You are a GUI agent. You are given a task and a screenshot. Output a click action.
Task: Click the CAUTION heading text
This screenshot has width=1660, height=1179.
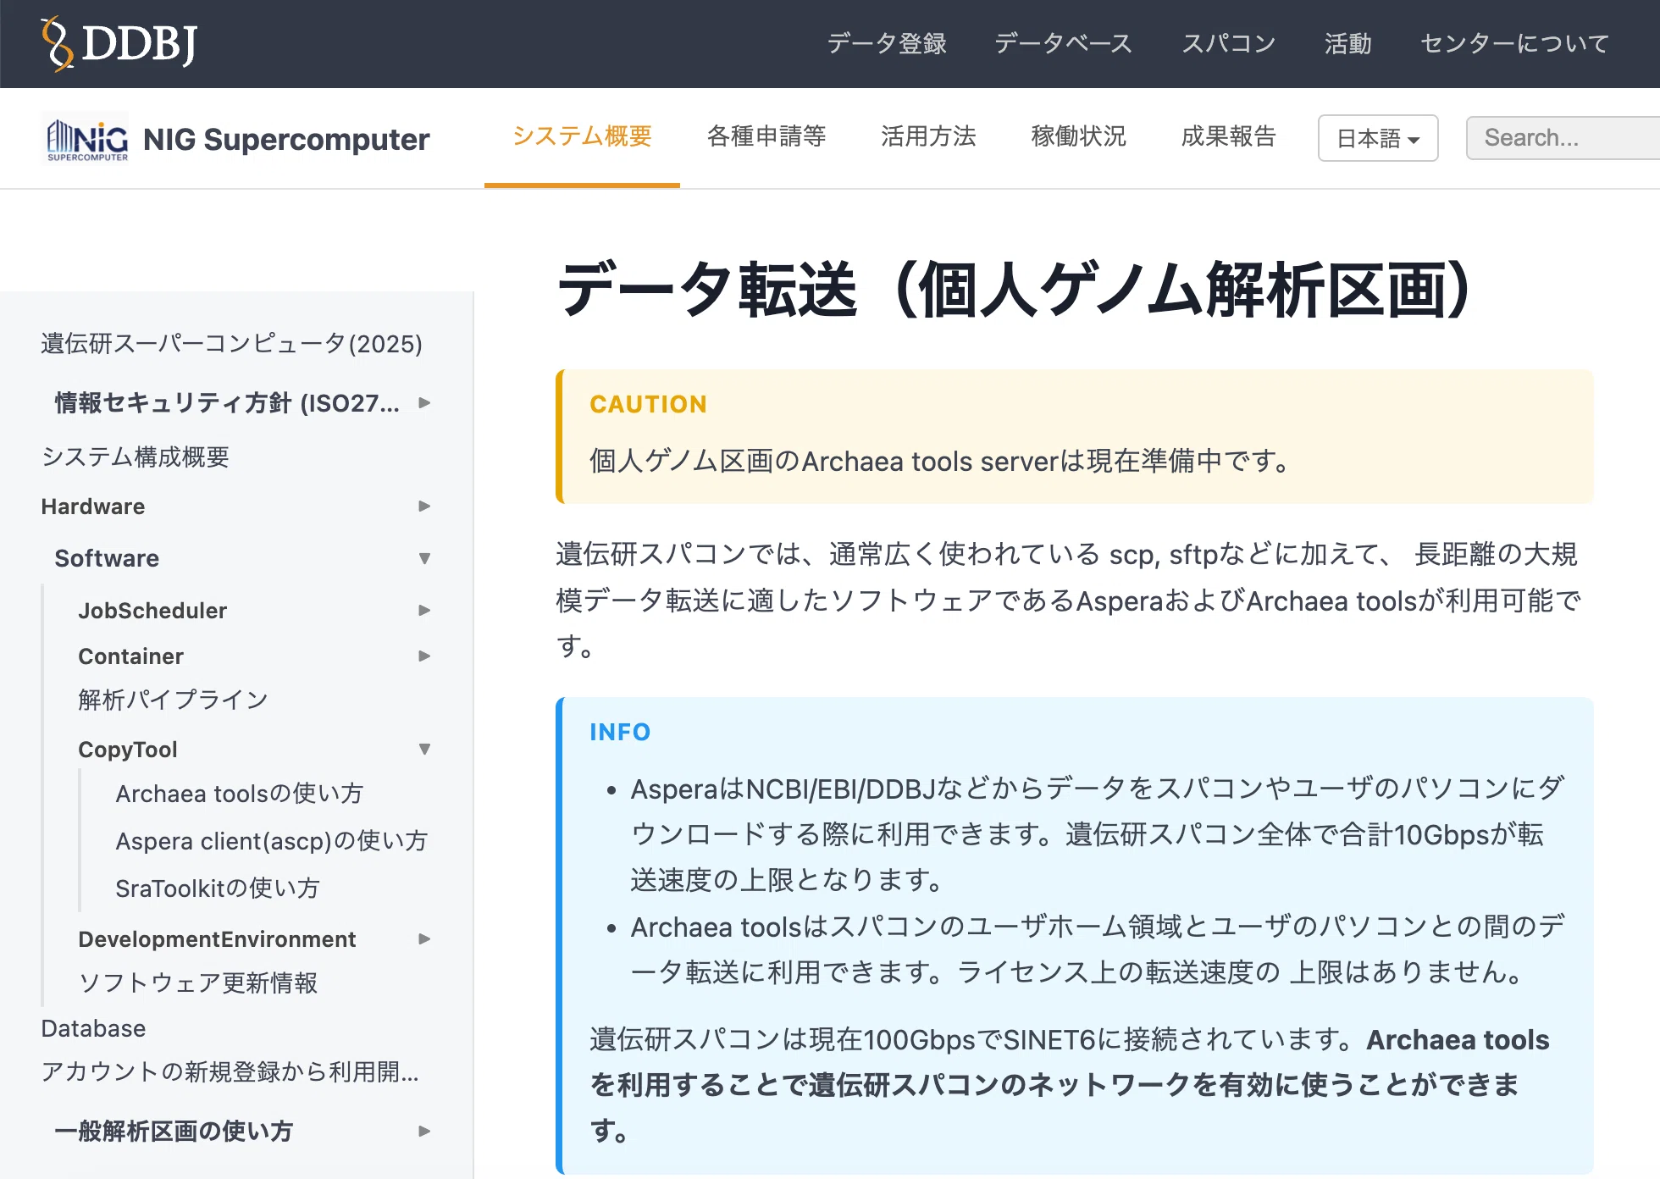[648, 405]
